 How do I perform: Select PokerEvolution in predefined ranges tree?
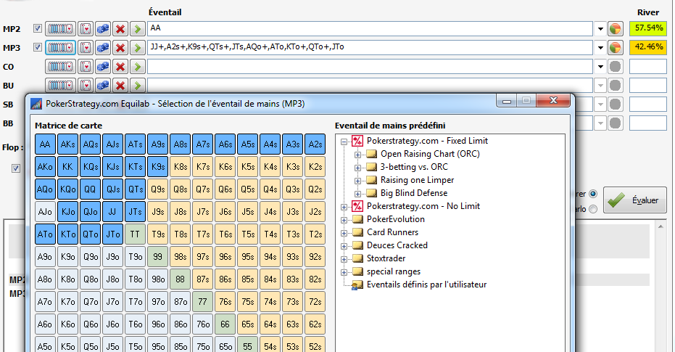[396, 219]
